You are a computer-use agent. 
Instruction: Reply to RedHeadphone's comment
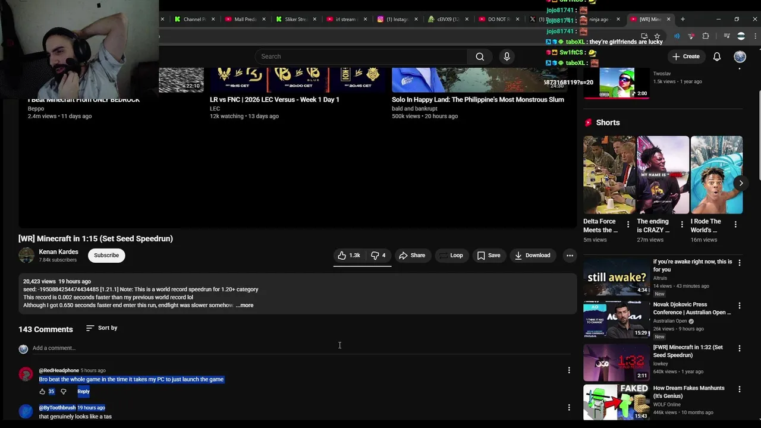coord(83,391)
